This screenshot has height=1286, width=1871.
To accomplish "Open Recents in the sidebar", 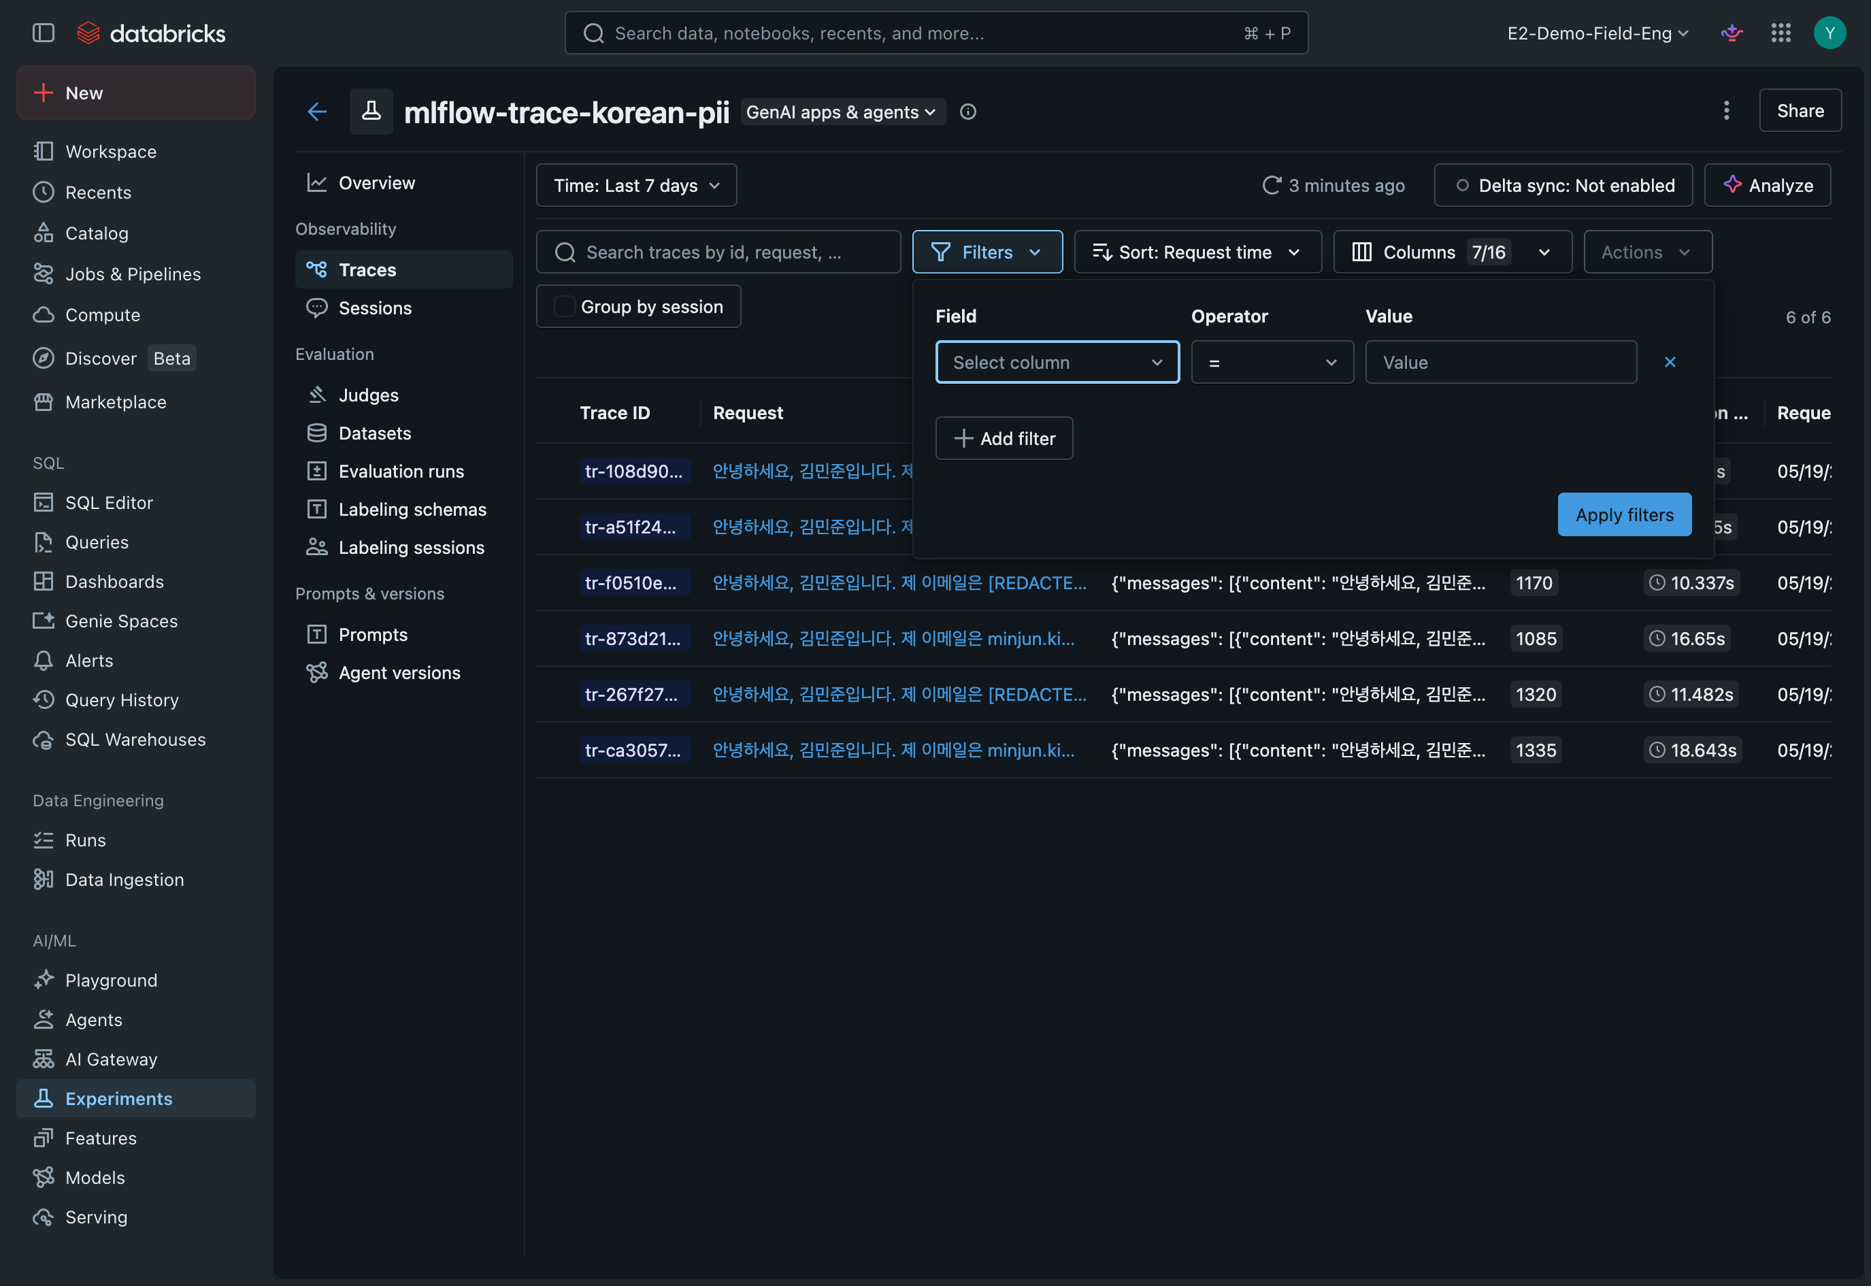I will (135, 192).
